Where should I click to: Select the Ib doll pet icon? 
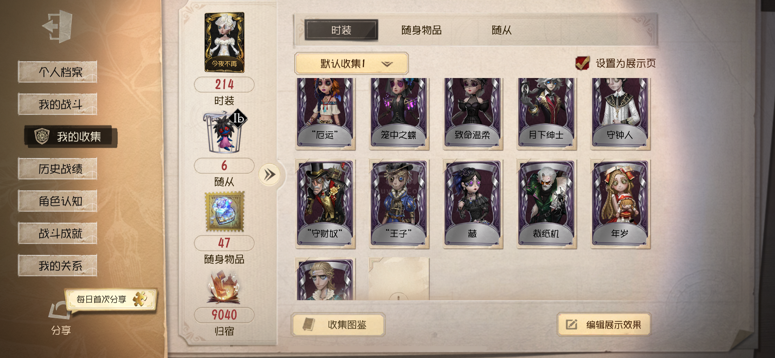tap(225, 132)
